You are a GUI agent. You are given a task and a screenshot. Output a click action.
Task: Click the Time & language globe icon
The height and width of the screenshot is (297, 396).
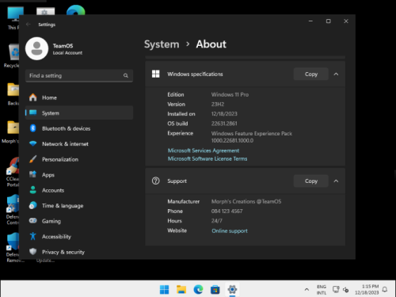[33, 205]
